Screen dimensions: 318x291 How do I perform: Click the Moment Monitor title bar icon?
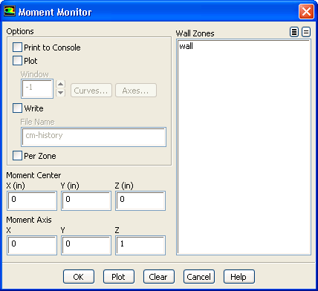pos(10,11)
